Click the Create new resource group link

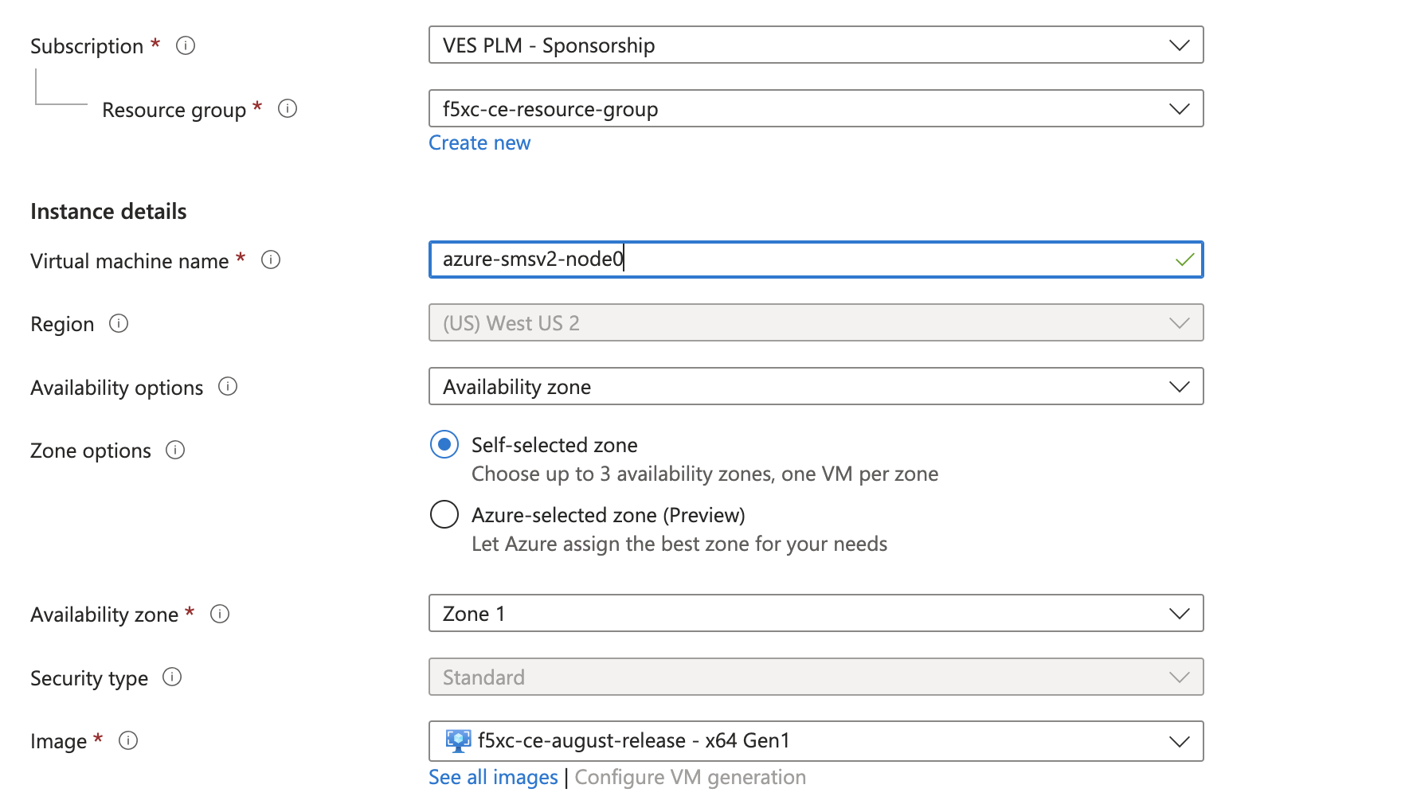pyautogui.click(x=479, y=142)
